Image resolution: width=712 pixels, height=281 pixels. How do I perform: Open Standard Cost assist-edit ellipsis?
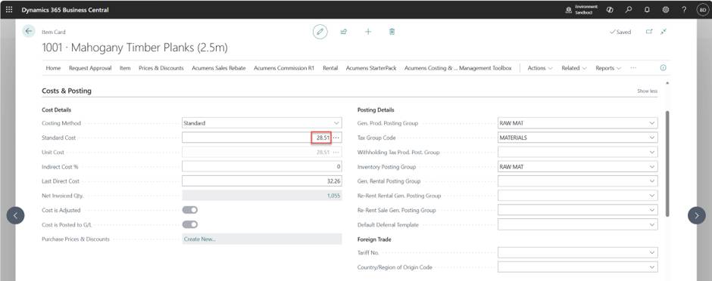click(336, 137)
